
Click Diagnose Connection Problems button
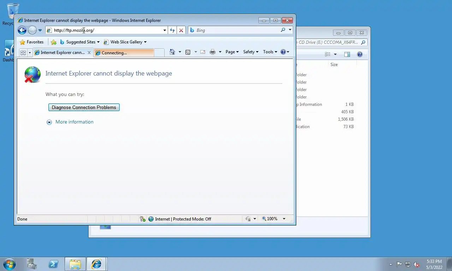coord(84,107)
